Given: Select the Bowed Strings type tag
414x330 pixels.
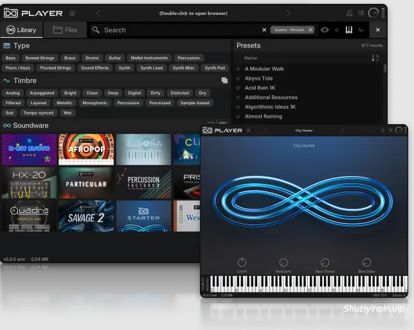Looking at the screenshot, I should tap(40, 58).
